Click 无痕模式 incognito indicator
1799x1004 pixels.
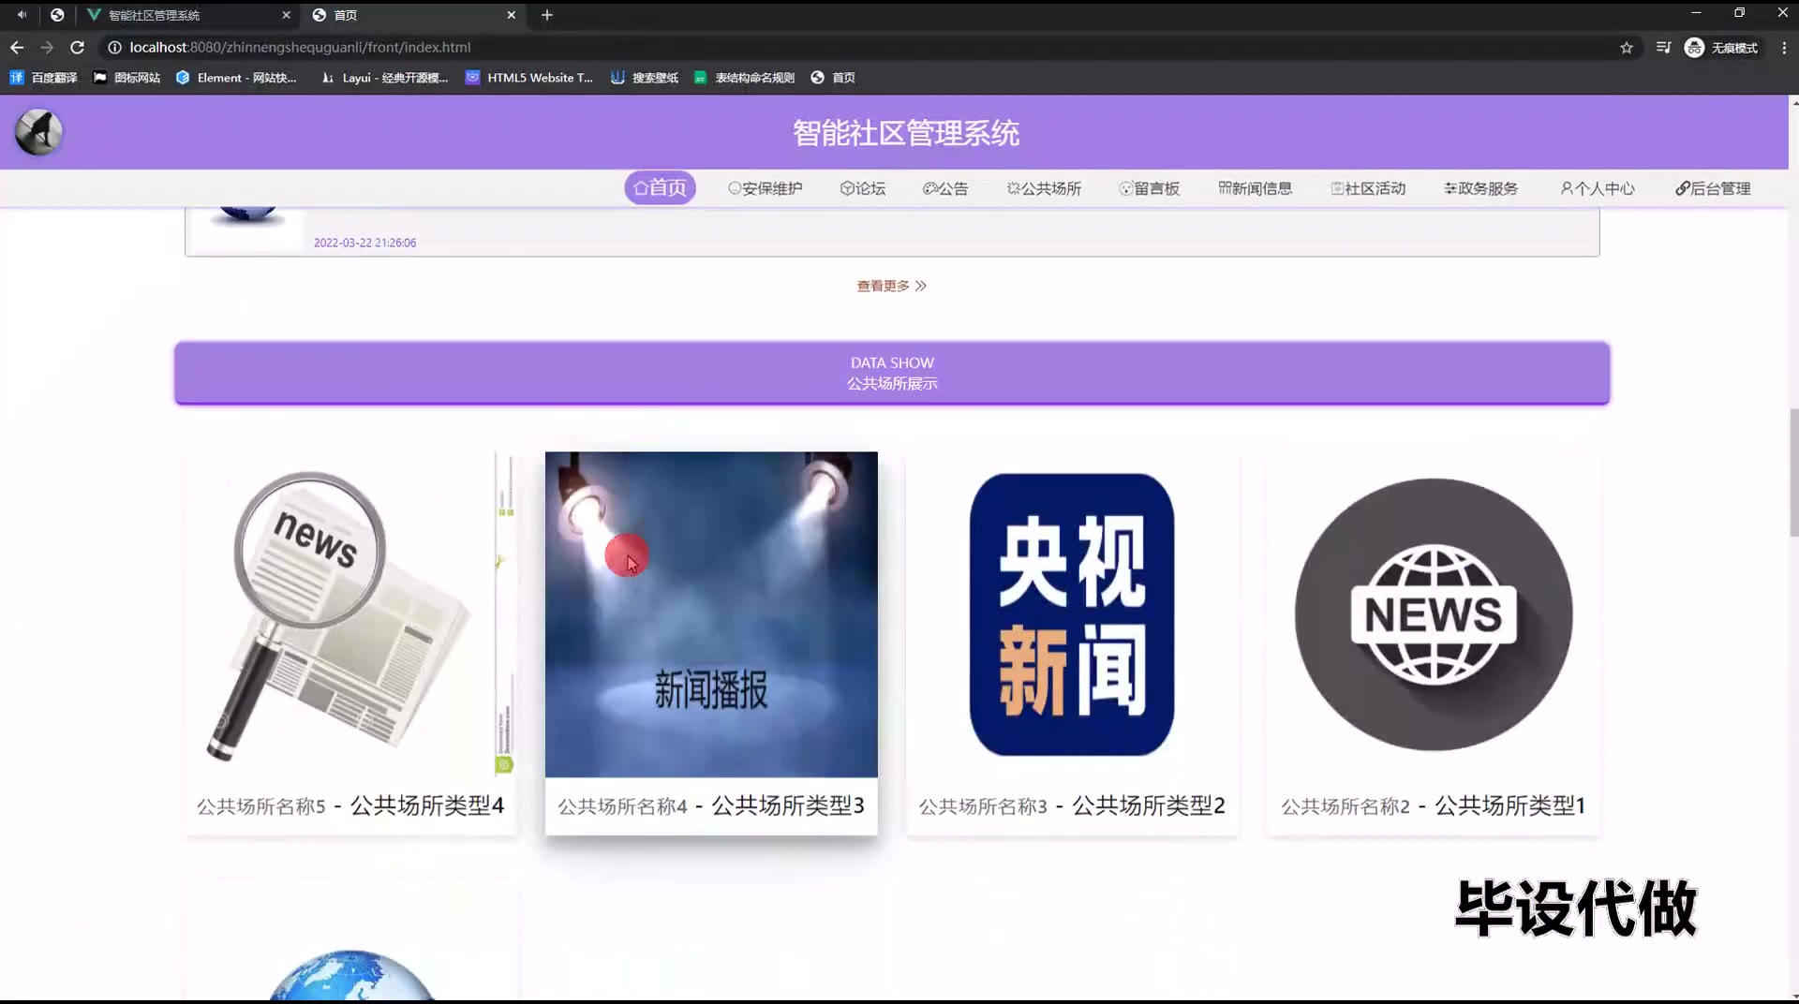[x=1721, y=47]
